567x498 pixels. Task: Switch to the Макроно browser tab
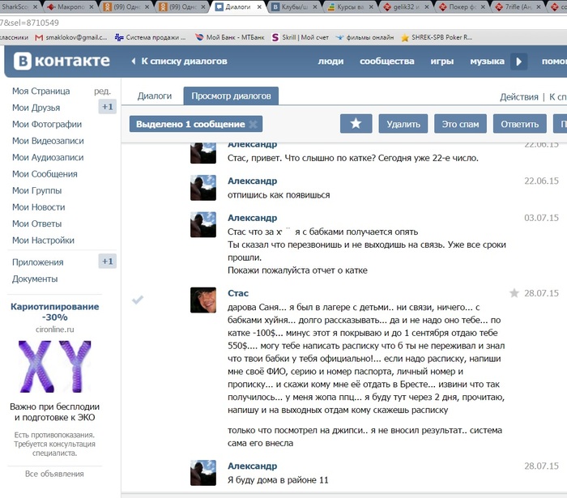[70, 6]
